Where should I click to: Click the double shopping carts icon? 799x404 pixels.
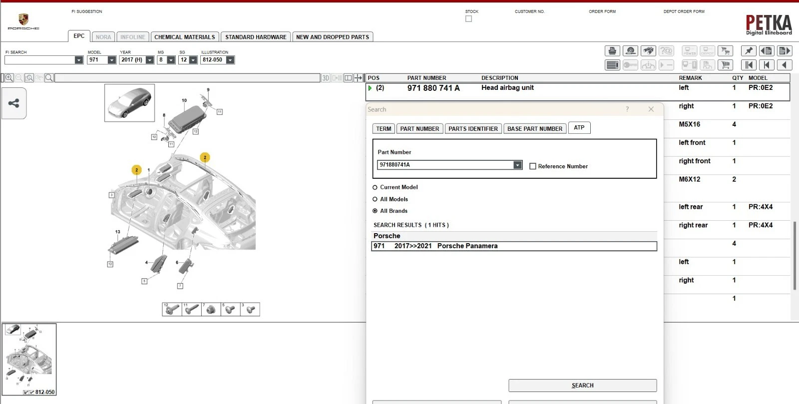click(725, 50)
